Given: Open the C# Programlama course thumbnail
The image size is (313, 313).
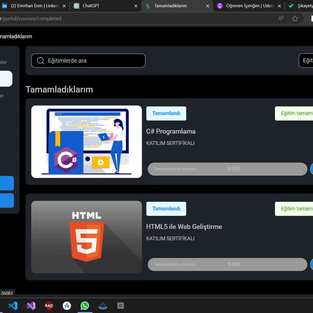Looking at the screenshot, I should (x=86, y=142).
